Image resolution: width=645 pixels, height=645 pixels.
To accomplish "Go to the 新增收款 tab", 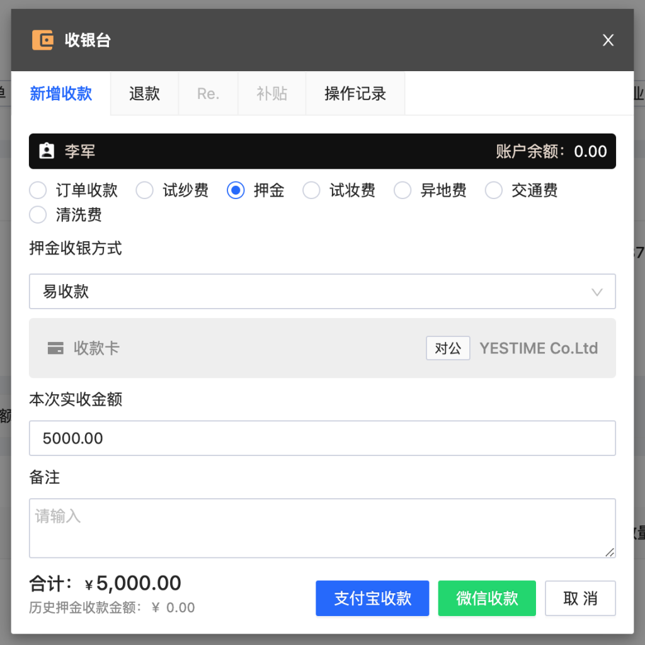I will [61, 94].
